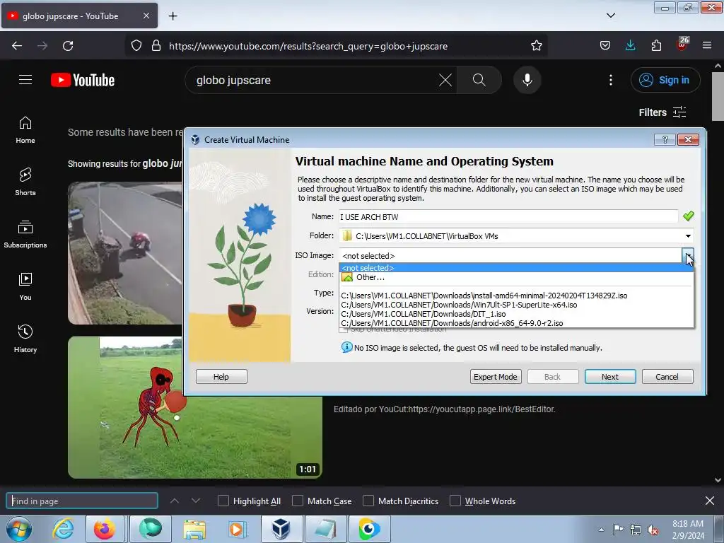Click Next in Create Virtual Machine
This screenshot has width=724, height=543.
coord(610,377)
